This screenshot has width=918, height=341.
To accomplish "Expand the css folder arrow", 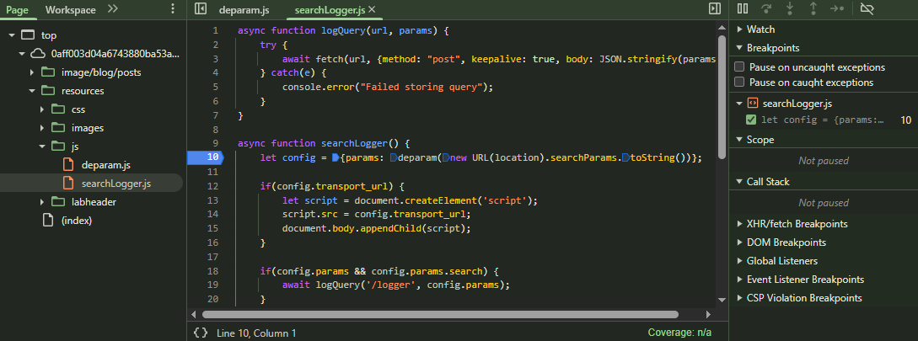I will (42, 110).
